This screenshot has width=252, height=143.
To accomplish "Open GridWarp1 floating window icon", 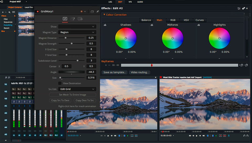I will pyautogui.click(x=92, y=12).
